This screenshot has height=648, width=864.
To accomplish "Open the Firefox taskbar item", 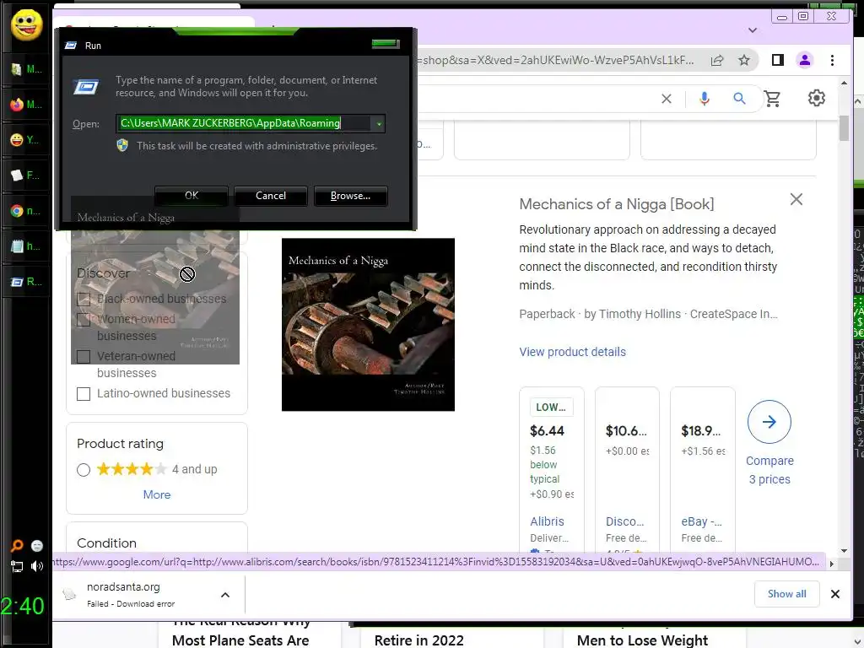I will (26, 104).
